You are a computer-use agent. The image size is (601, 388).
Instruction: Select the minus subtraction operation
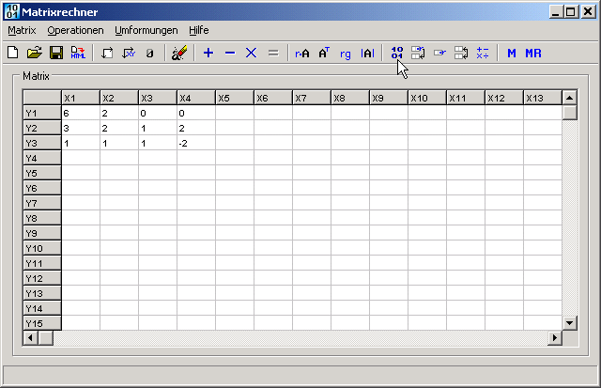click(x=230, y=53)
